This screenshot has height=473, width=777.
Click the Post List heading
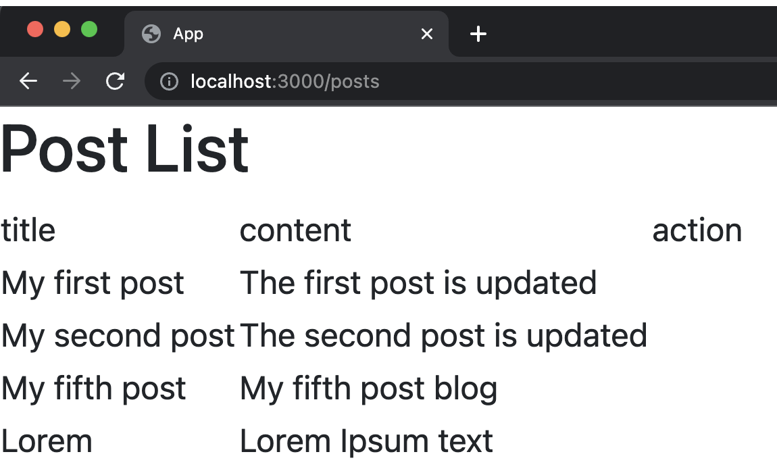tap(125, 149)
